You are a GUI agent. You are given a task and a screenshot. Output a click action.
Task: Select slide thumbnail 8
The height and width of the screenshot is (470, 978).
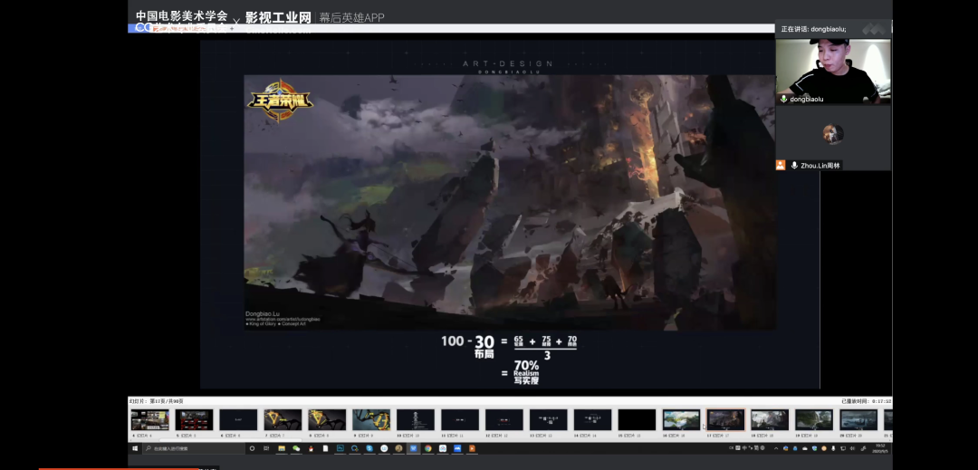pos(327,420)
